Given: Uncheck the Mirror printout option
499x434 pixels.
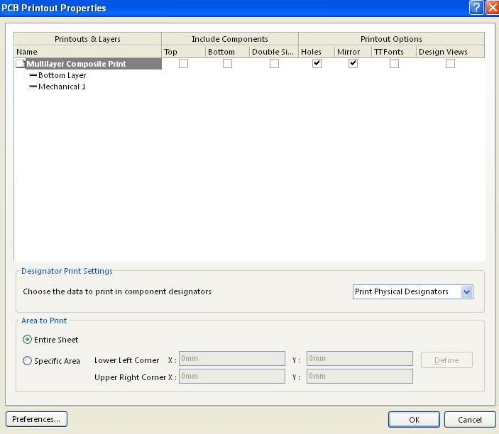Looking at the screenshot, I should (353, 64).
